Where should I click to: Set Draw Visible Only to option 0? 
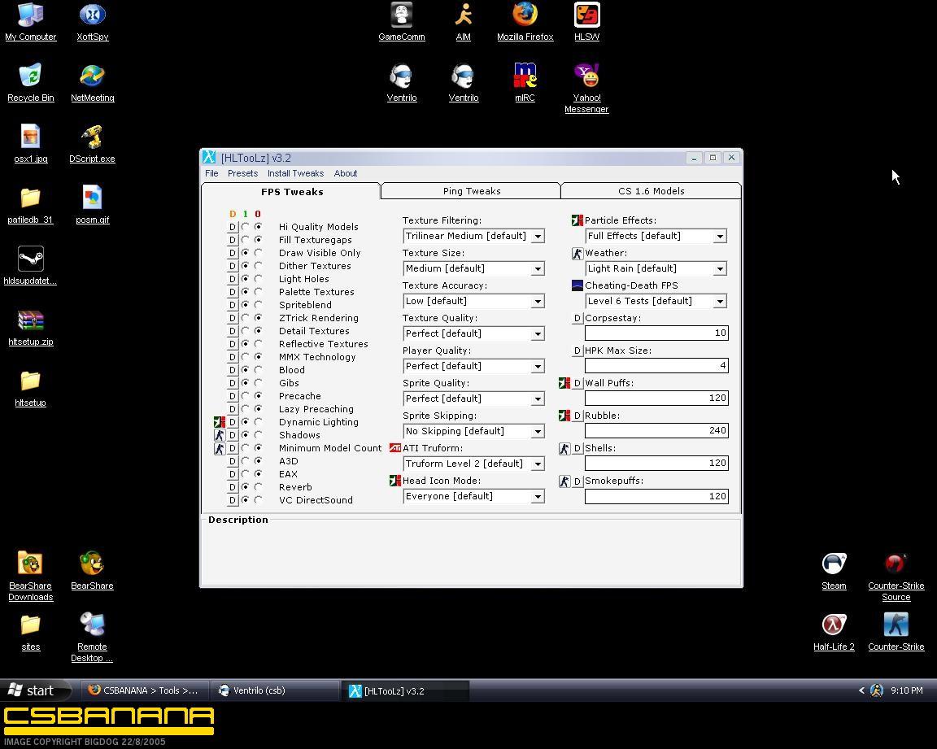258,253
